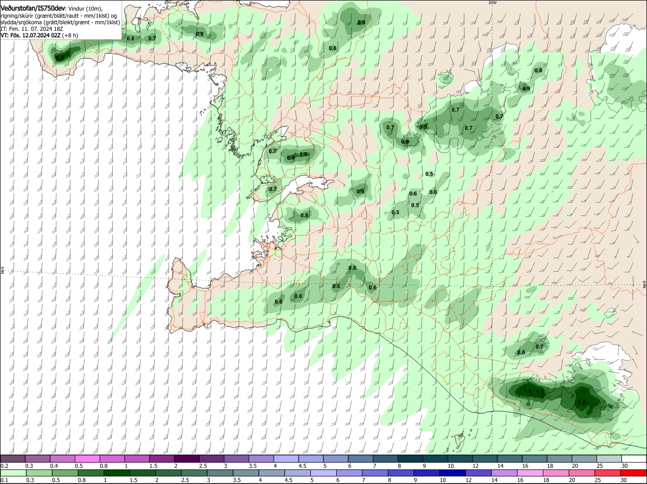Click the 20W longitude label at the top
The width and height of the screenshot is (647, 484).
493,3
